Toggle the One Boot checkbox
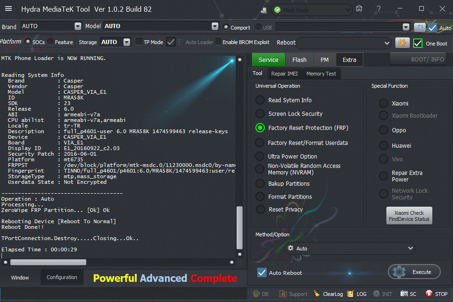 pos(418,43)
